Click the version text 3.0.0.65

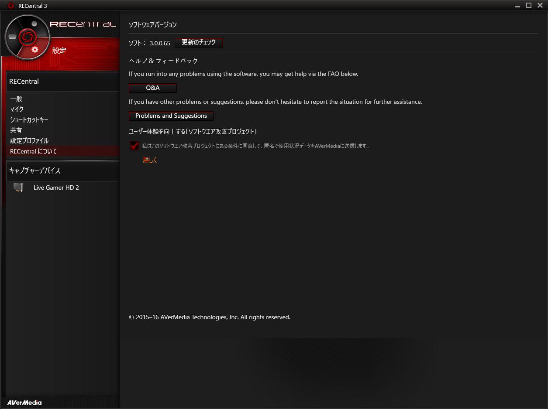click(160, 43)
